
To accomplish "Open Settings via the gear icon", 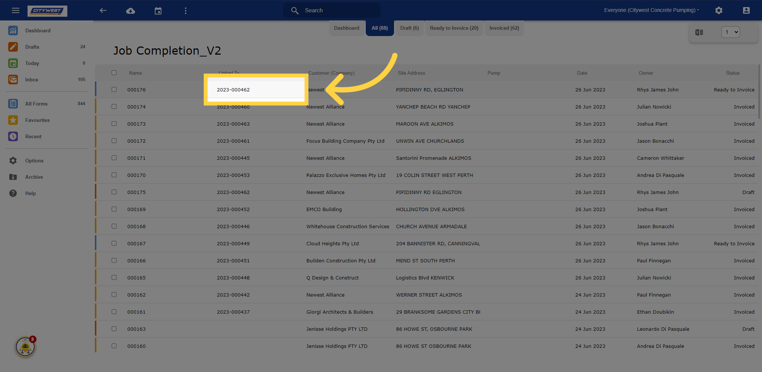I will click(x=719, y=10).
